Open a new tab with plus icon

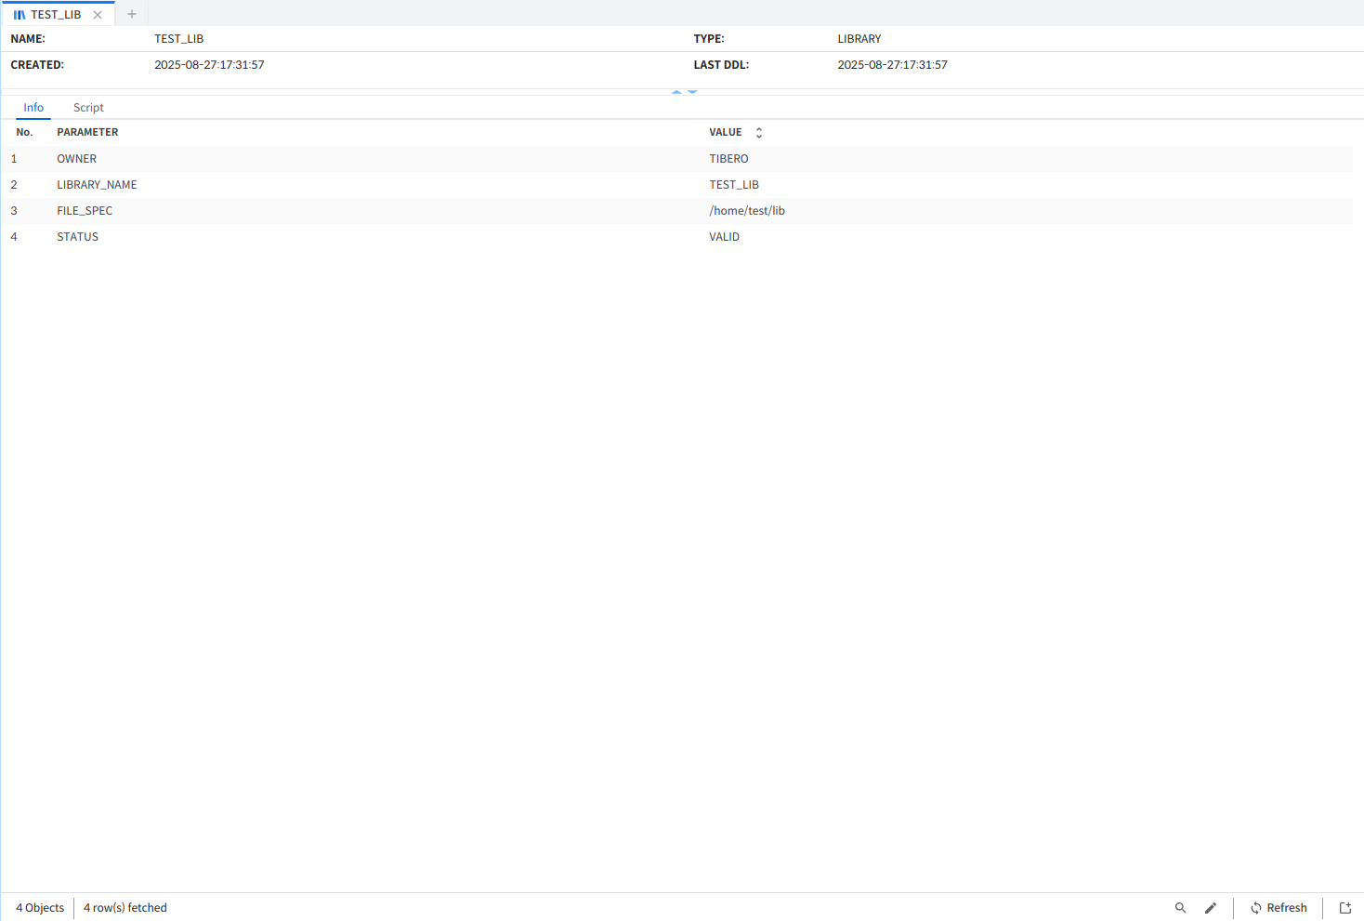click(132, 14)
